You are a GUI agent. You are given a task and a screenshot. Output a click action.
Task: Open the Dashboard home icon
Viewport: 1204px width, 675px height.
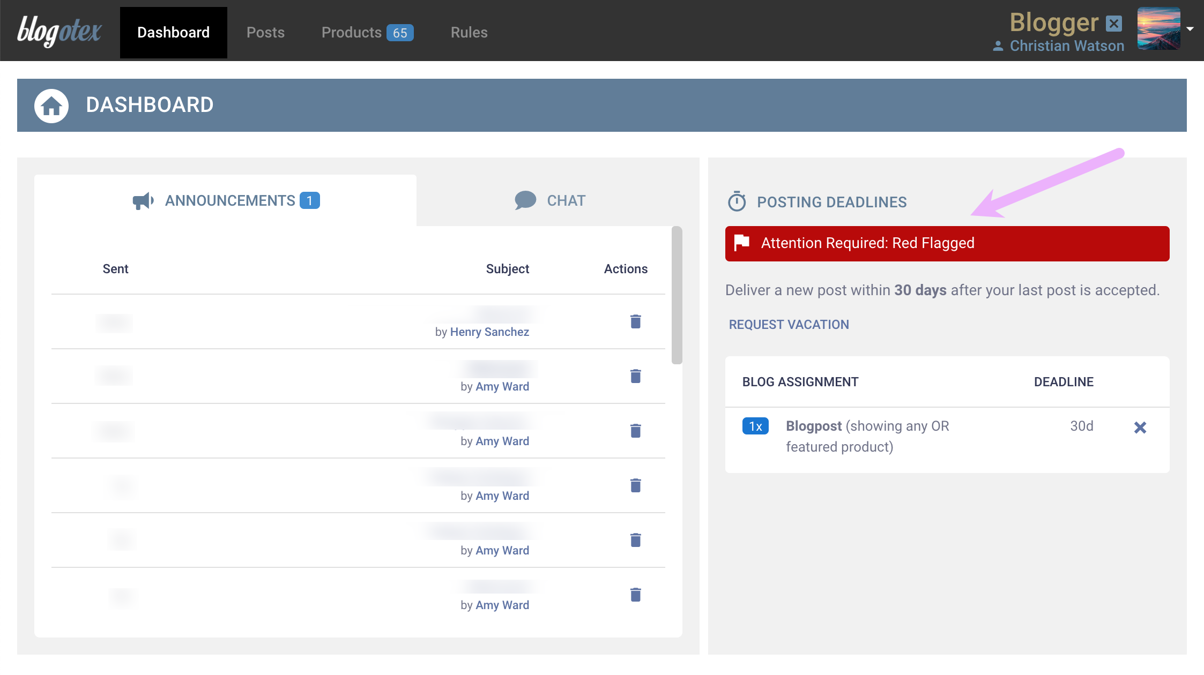point(51,105)
